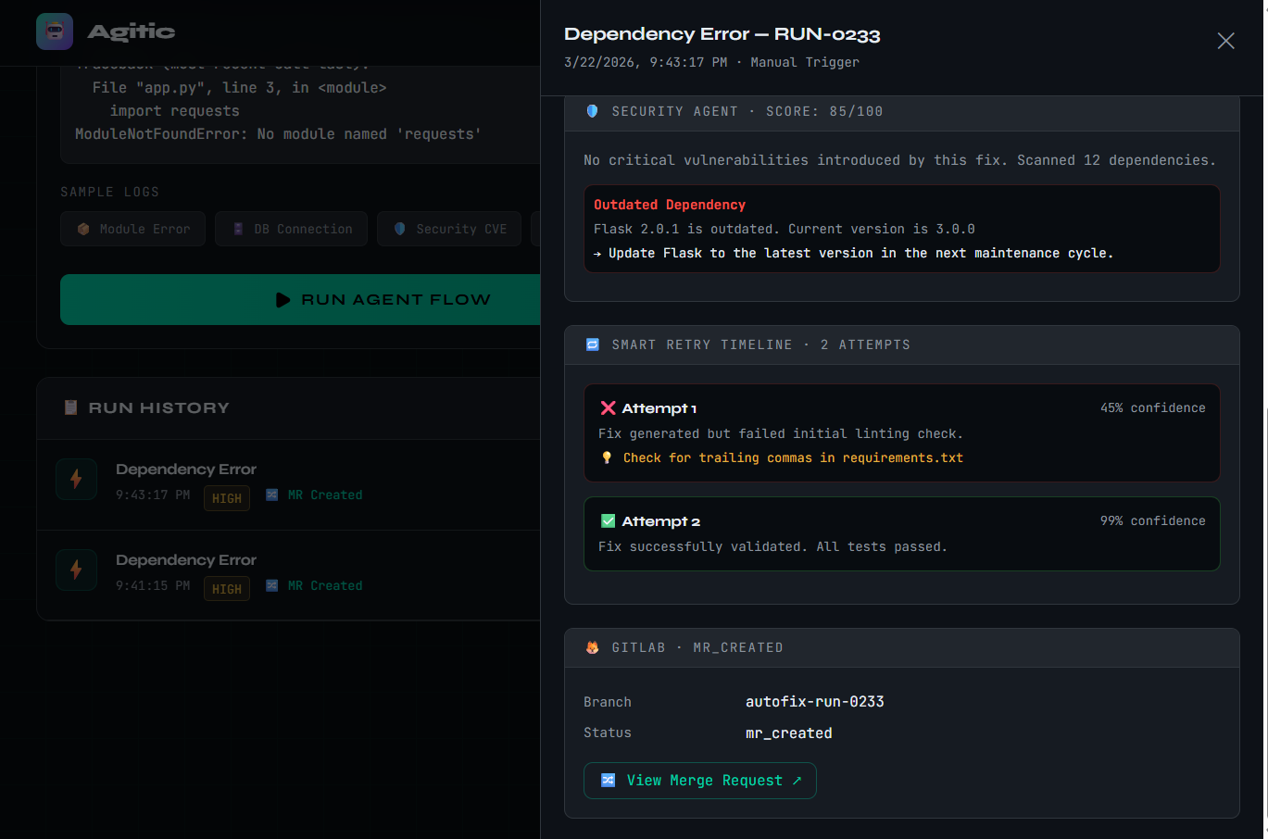Screen dimensions: 1268x839
Task: Click the lightning icon for 9:43:17 PM run
Action: pyautogui.click(x=76, y=479)
